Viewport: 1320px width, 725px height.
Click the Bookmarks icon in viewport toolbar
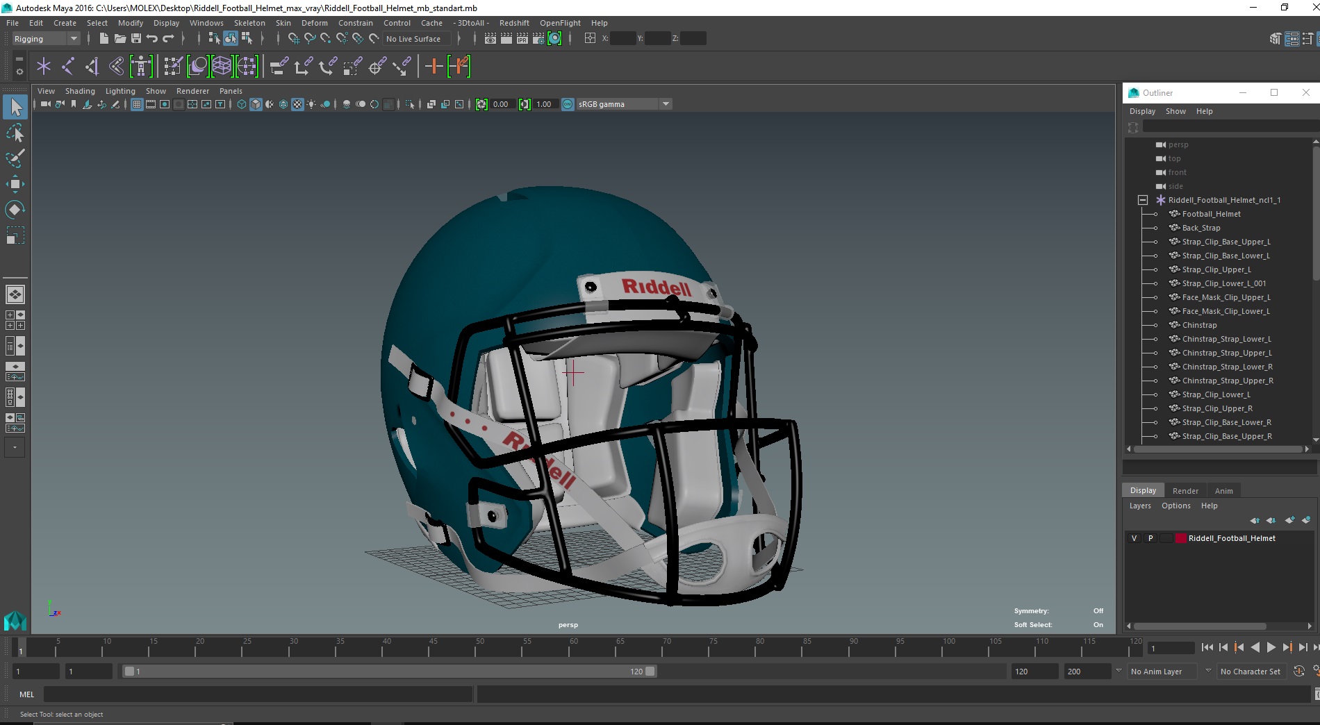[74, 104]
